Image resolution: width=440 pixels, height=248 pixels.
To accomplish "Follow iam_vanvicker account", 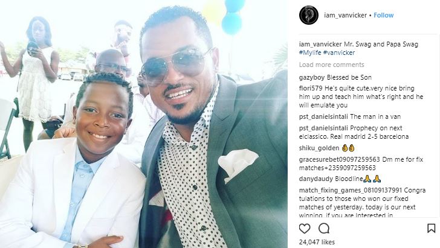I will (384, 15).
